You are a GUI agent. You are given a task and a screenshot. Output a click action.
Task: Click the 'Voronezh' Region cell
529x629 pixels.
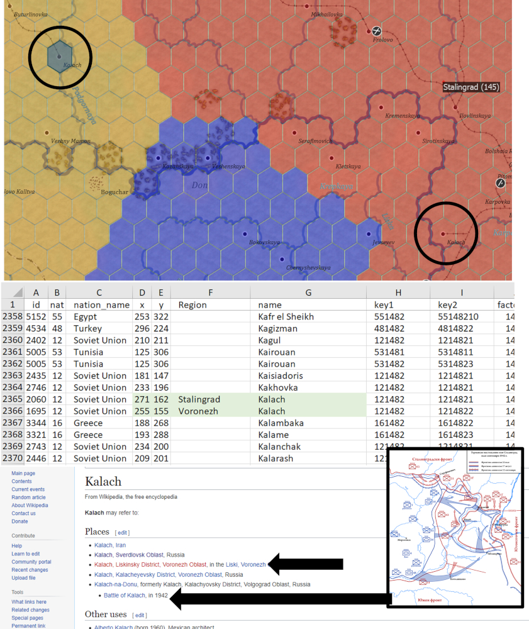211,411
